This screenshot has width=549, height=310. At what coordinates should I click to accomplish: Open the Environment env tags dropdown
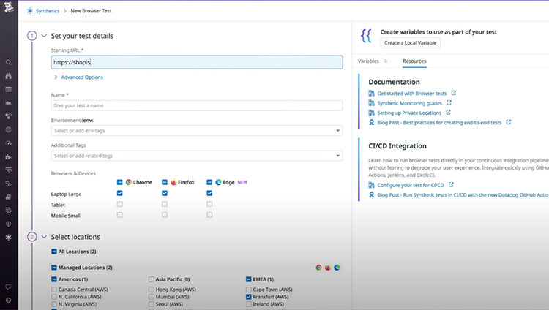(x=197, y=131)
